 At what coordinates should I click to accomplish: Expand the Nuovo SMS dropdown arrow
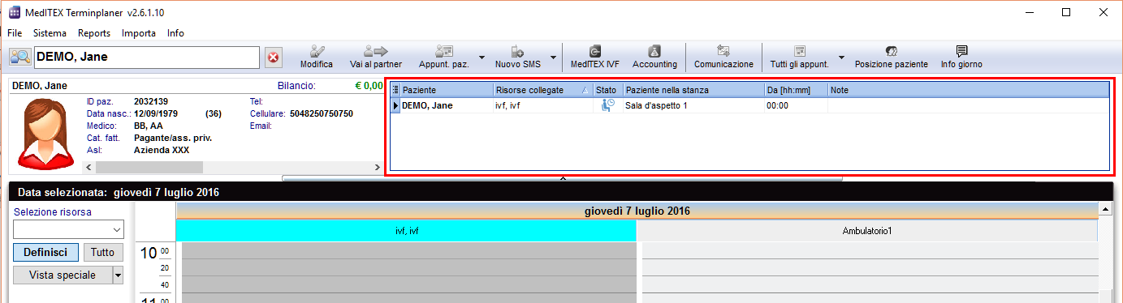point(553,58)
